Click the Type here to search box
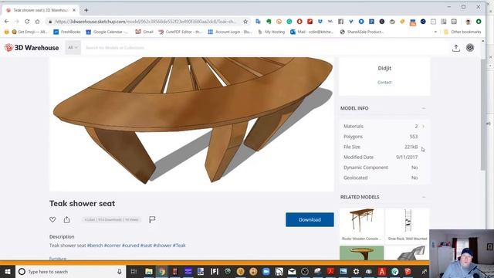This screenshot has width=494, height=278. [x=70, y=271]
